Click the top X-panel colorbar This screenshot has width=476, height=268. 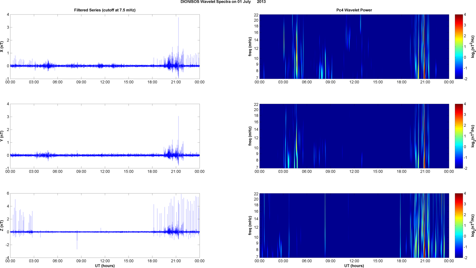(459, 46)
